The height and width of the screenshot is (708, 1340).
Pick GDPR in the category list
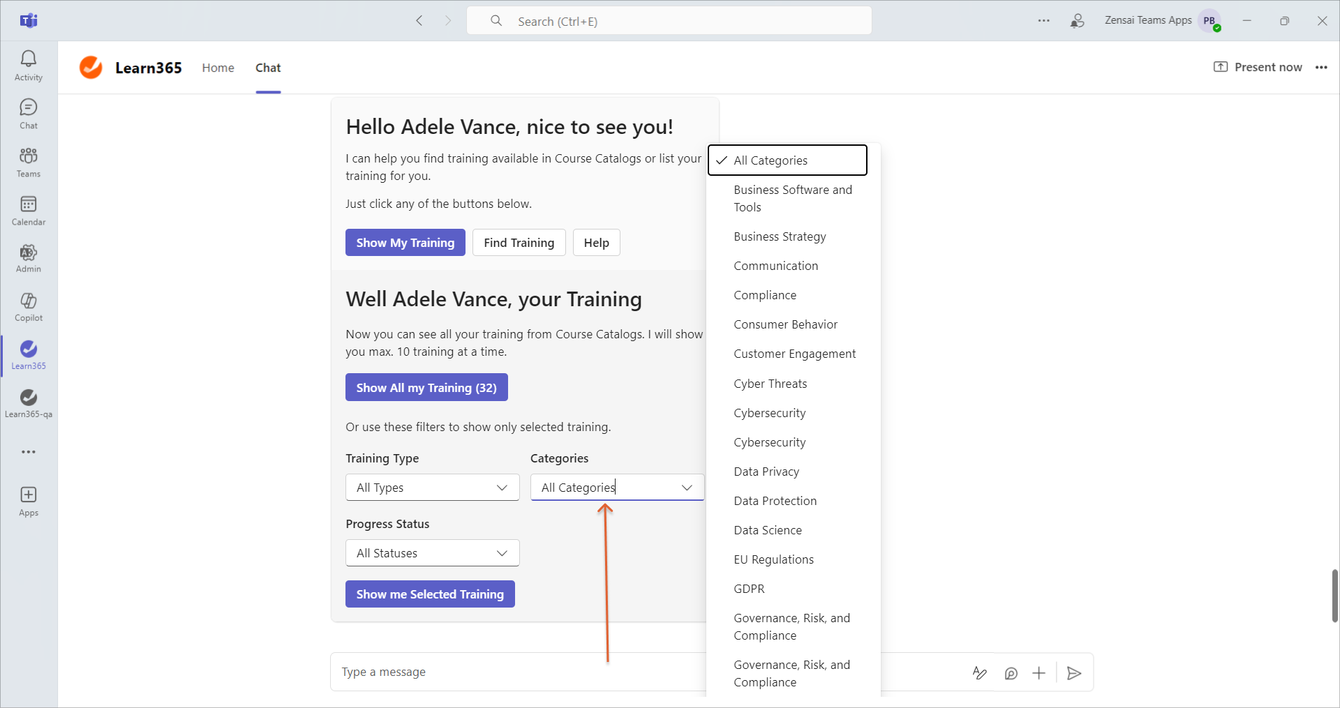click(749, 589)
